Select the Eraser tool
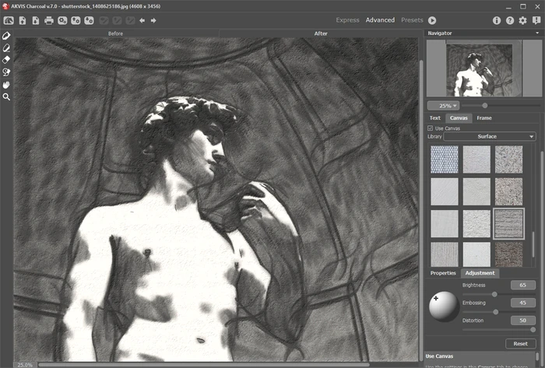Viewport: 545px width, 368px height. point(6,60)
